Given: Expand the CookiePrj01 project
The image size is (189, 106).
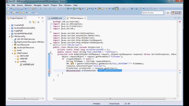Looking at the screenshot, I should 9,25.
